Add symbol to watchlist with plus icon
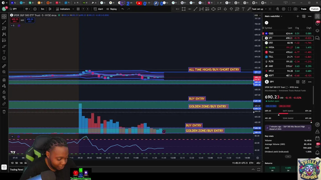 coord(298,16)
